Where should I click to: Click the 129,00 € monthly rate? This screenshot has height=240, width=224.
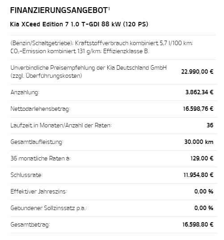tap(202, 158)
